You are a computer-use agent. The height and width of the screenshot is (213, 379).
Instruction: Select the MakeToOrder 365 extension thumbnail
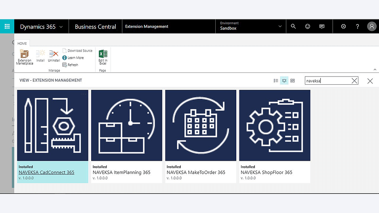201,126
